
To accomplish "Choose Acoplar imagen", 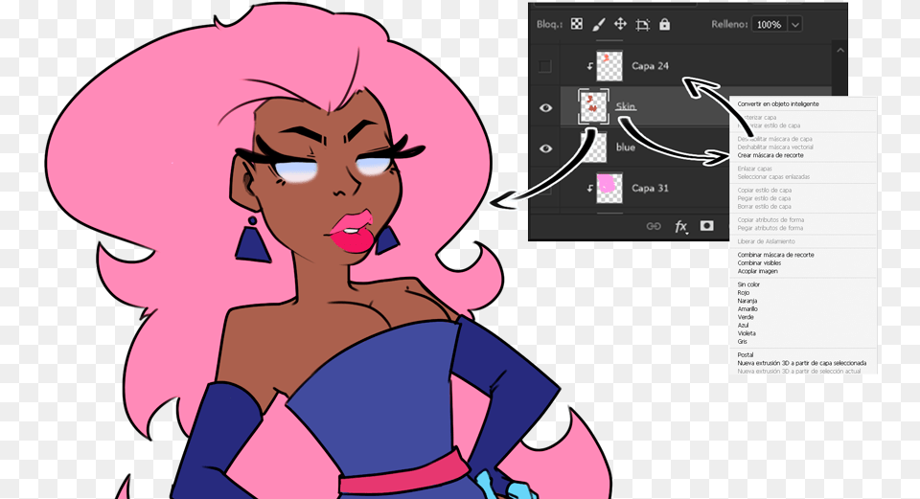I will (x=757, y=271).
